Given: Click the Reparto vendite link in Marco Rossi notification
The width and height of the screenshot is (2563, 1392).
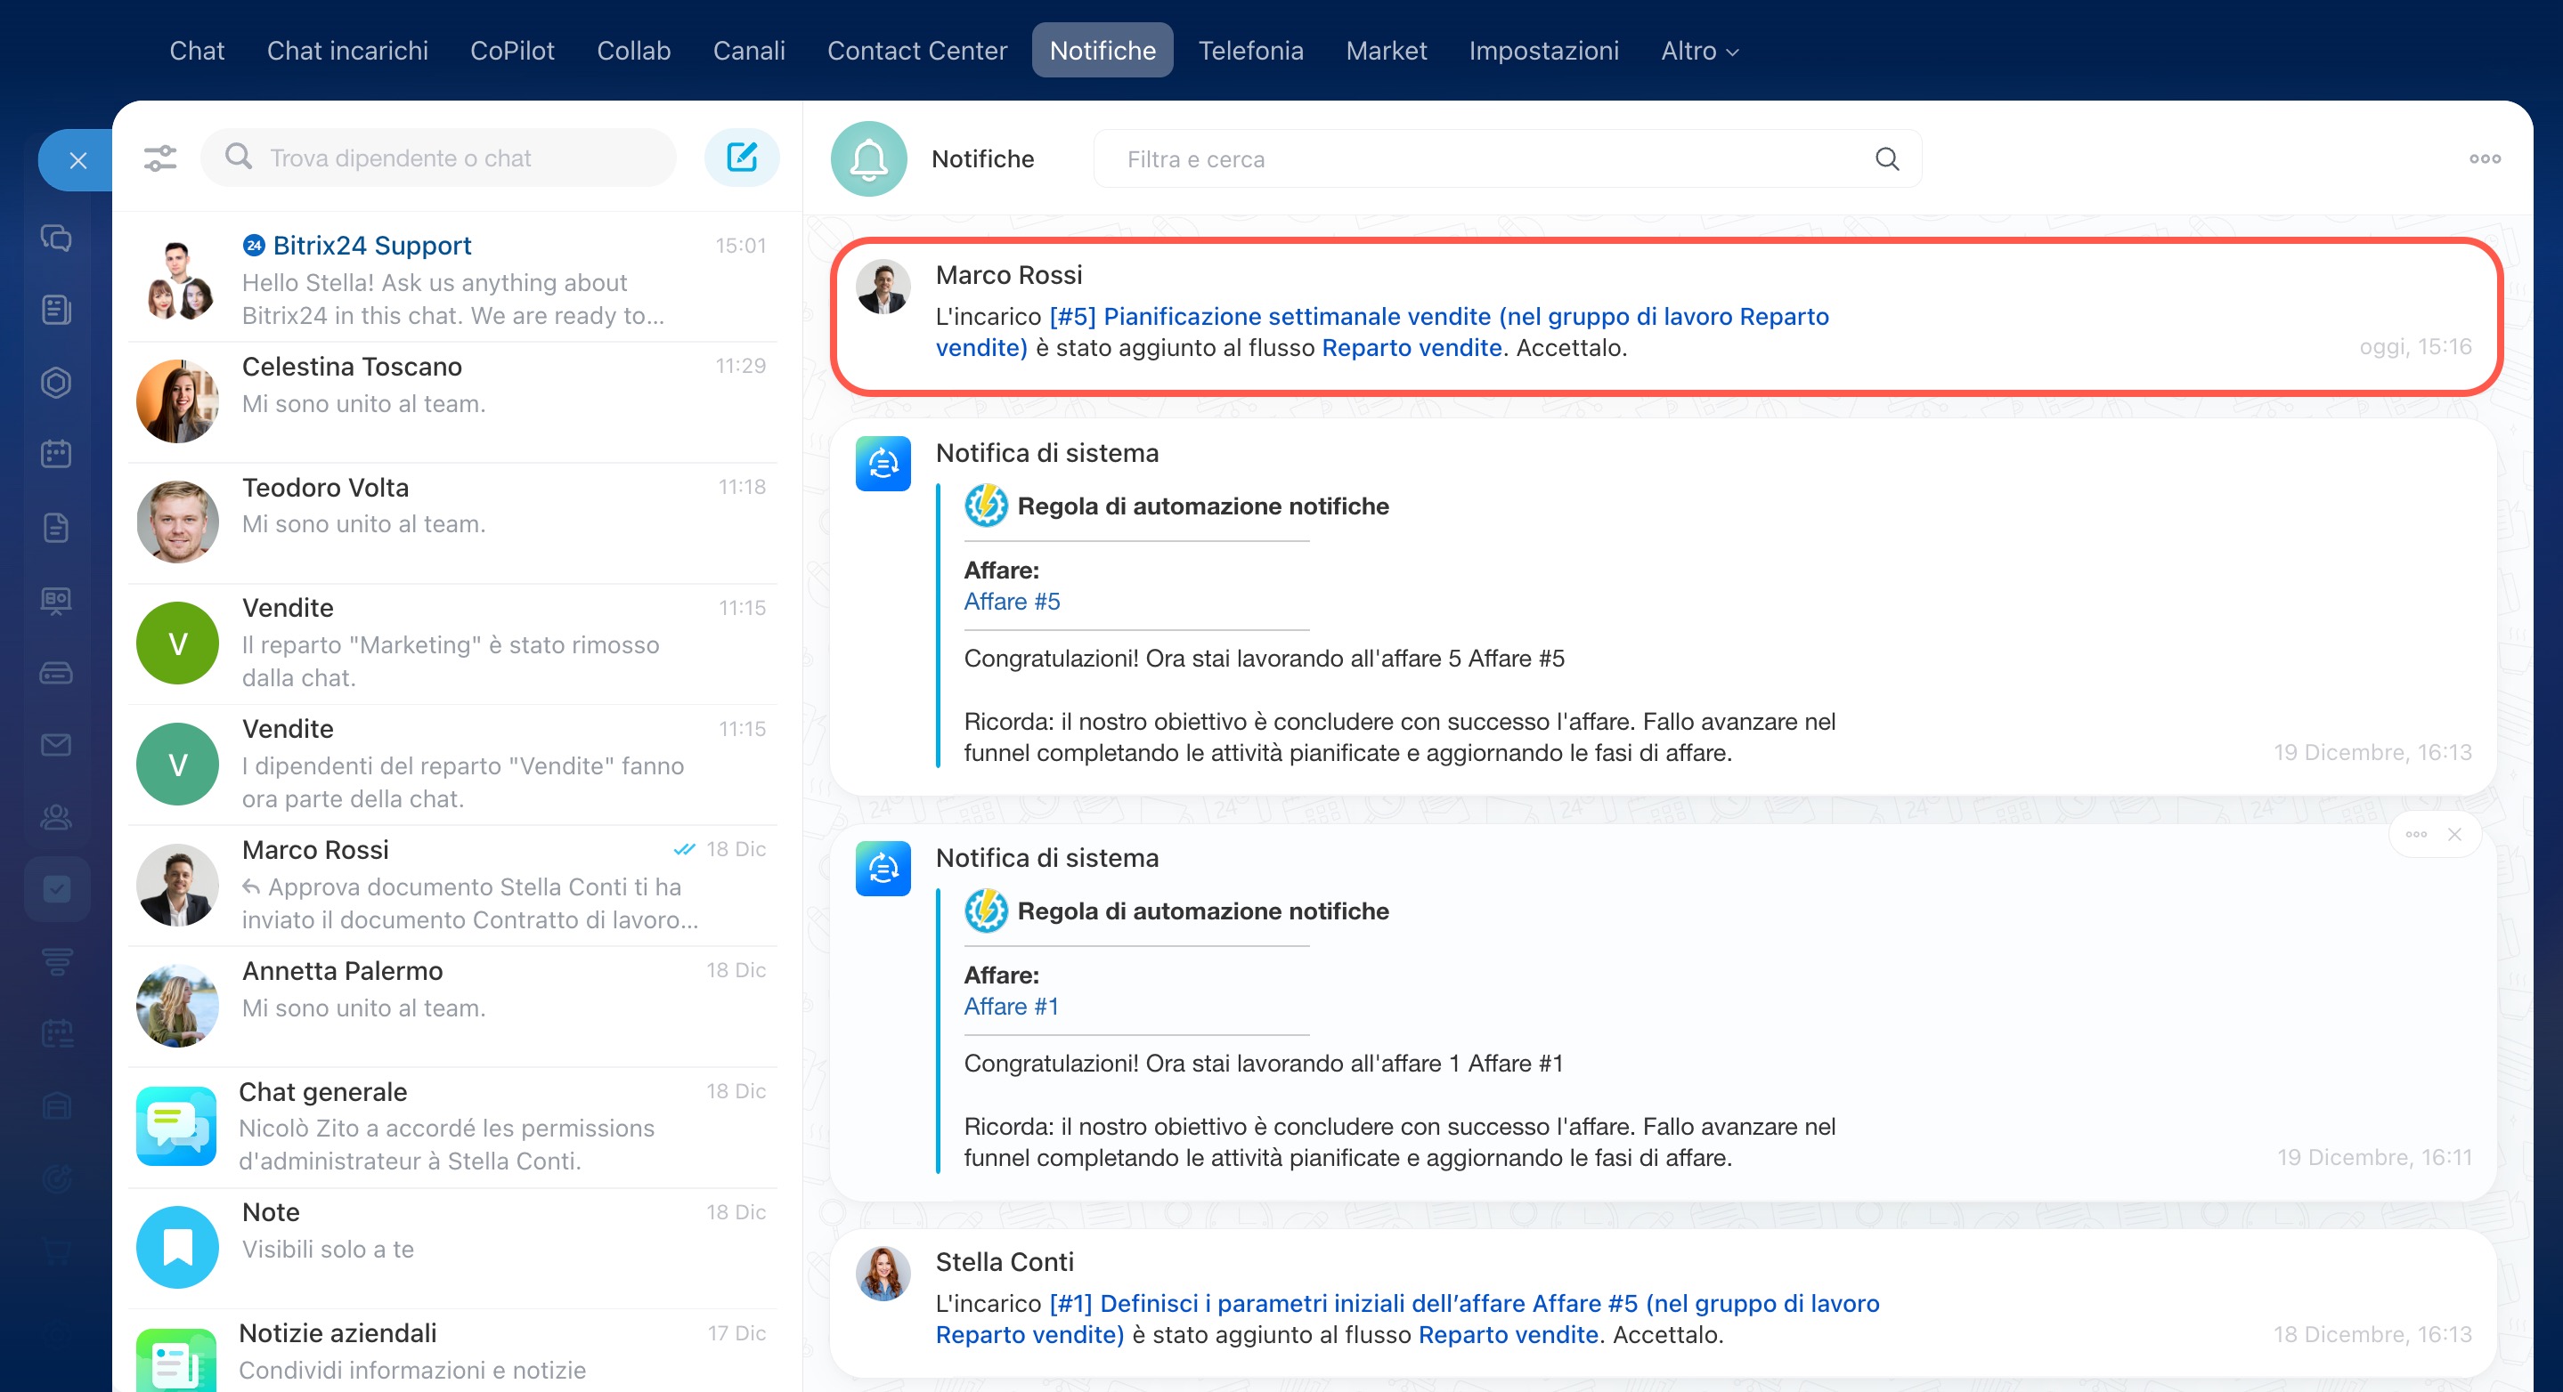Looking at the screenshot, I should pyautogui.click(x=1411, y=348).
